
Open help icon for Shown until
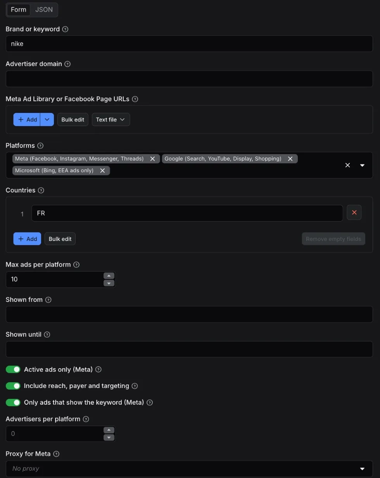point(47,334)
